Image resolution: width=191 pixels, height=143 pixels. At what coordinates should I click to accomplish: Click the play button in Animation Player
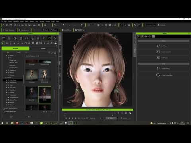pos(72,118)
